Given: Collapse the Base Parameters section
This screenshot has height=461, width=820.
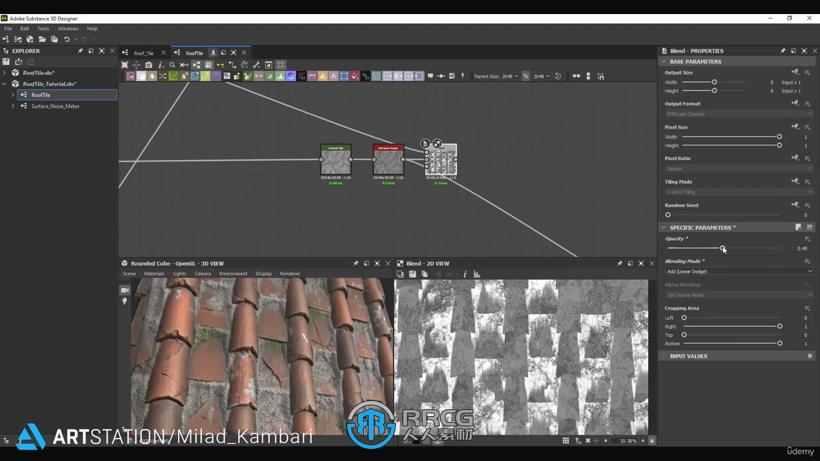Looking at the screenshot, I should pyautogui.click(x=664, y=61).
